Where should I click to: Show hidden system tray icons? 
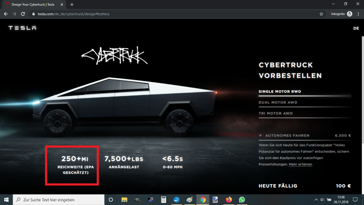(x=316, y=200)
